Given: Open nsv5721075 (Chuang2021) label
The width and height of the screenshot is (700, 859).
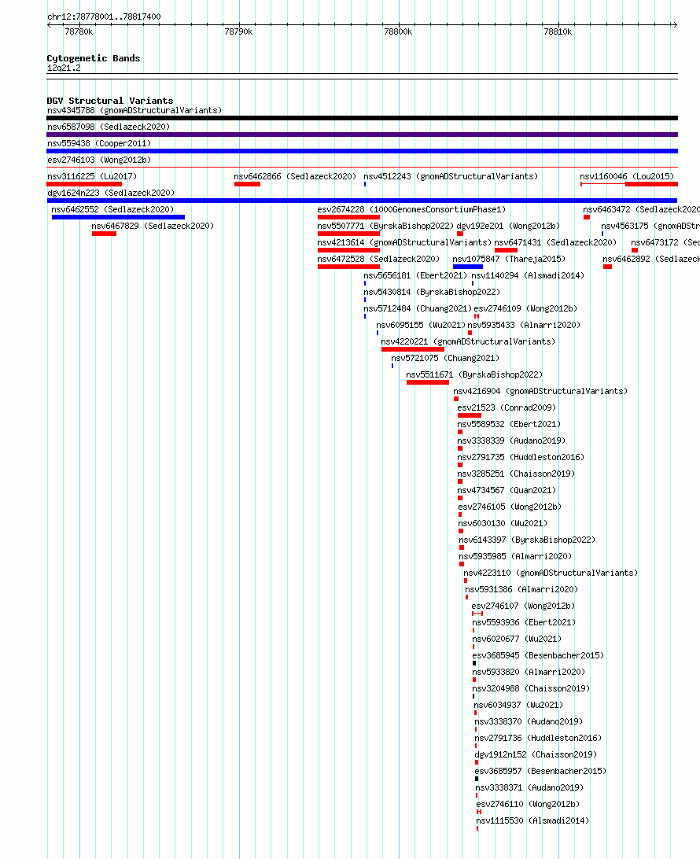Looking at the screenshot, I should pos(445,358).
